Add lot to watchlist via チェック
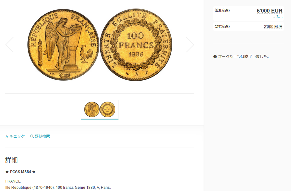This screenshot has height=191, width=291. [x=15, y=136]
